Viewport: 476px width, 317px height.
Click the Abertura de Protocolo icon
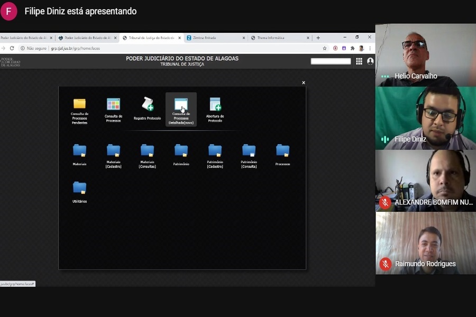(215, 104)
